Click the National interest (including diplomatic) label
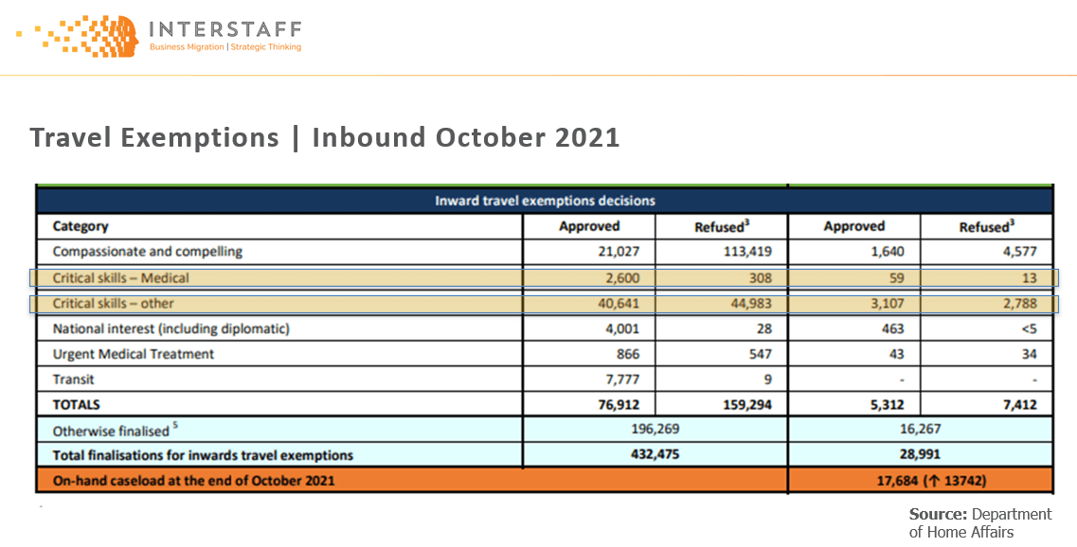 point(171,328)
